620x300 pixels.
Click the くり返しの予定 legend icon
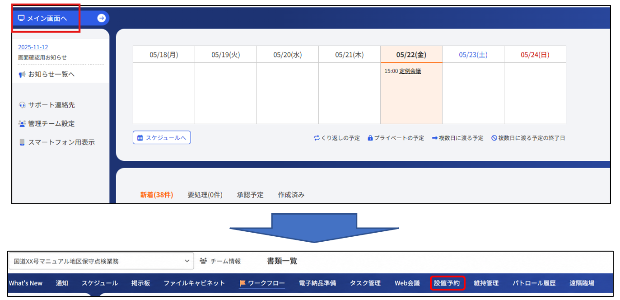(317, 138)
